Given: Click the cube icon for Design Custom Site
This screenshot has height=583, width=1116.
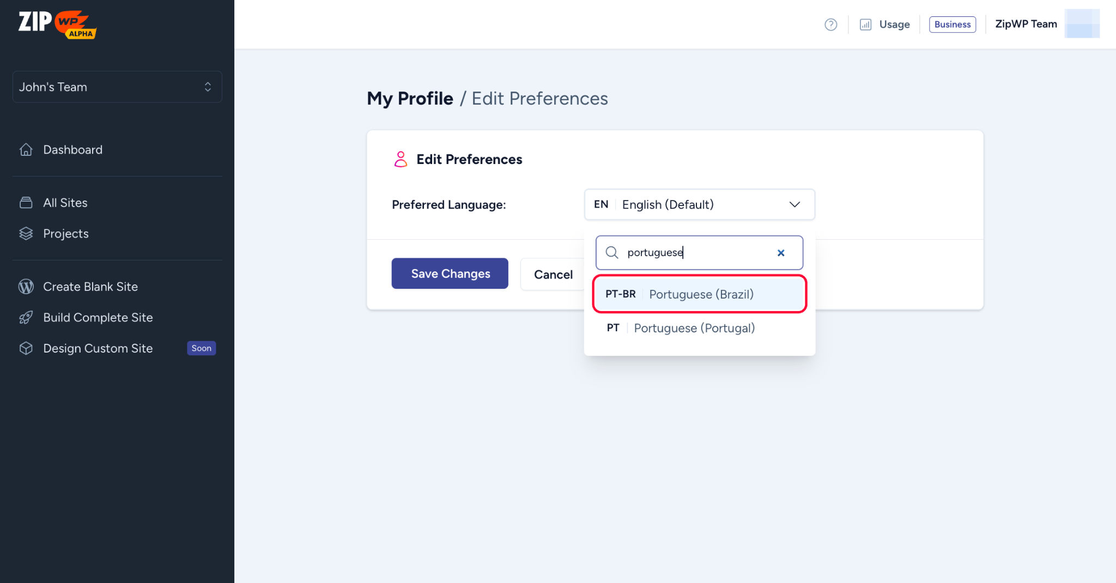Looking at the screenshot, I should pos(26,348).
